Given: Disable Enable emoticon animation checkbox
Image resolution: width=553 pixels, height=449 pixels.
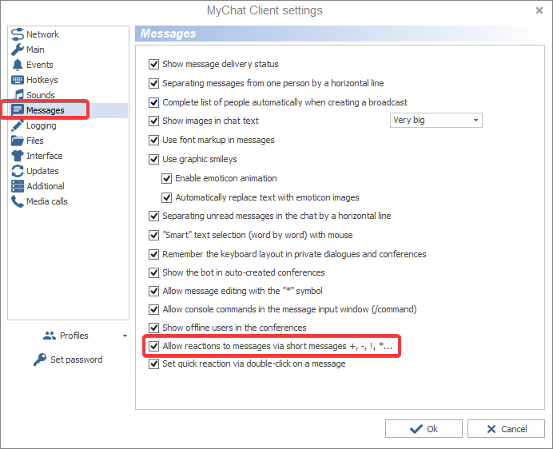Looking at the screenshot, I should [x=167, y=178].
